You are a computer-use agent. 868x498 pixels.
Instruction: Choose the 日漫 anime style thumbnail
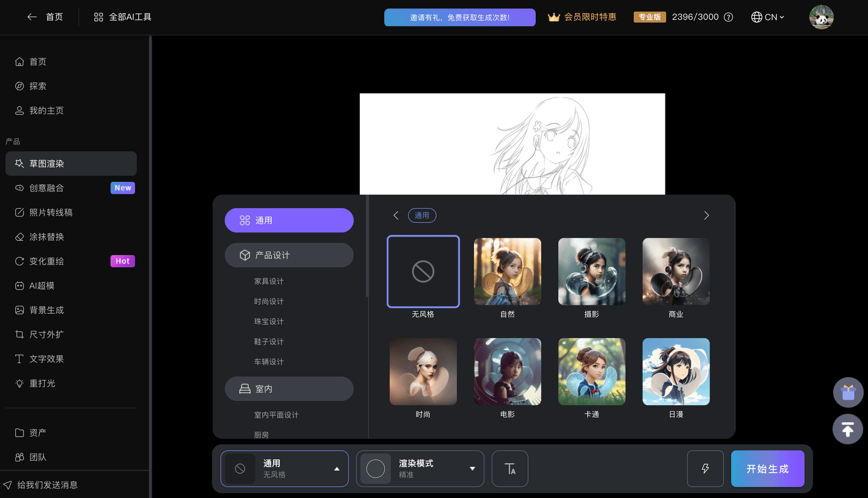[676, 372]
